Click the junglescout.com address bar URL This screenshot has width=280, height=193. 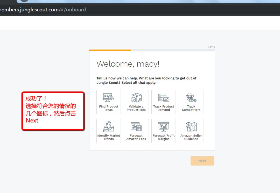(x=43, y=10)
